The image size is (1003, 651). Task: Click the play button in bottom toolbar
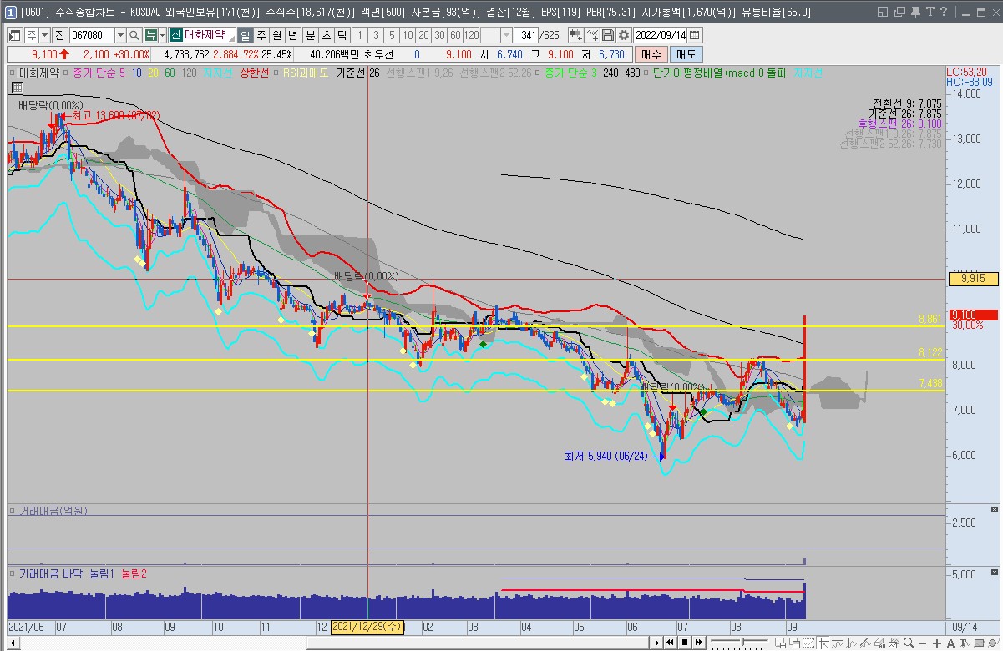[656, 643]
